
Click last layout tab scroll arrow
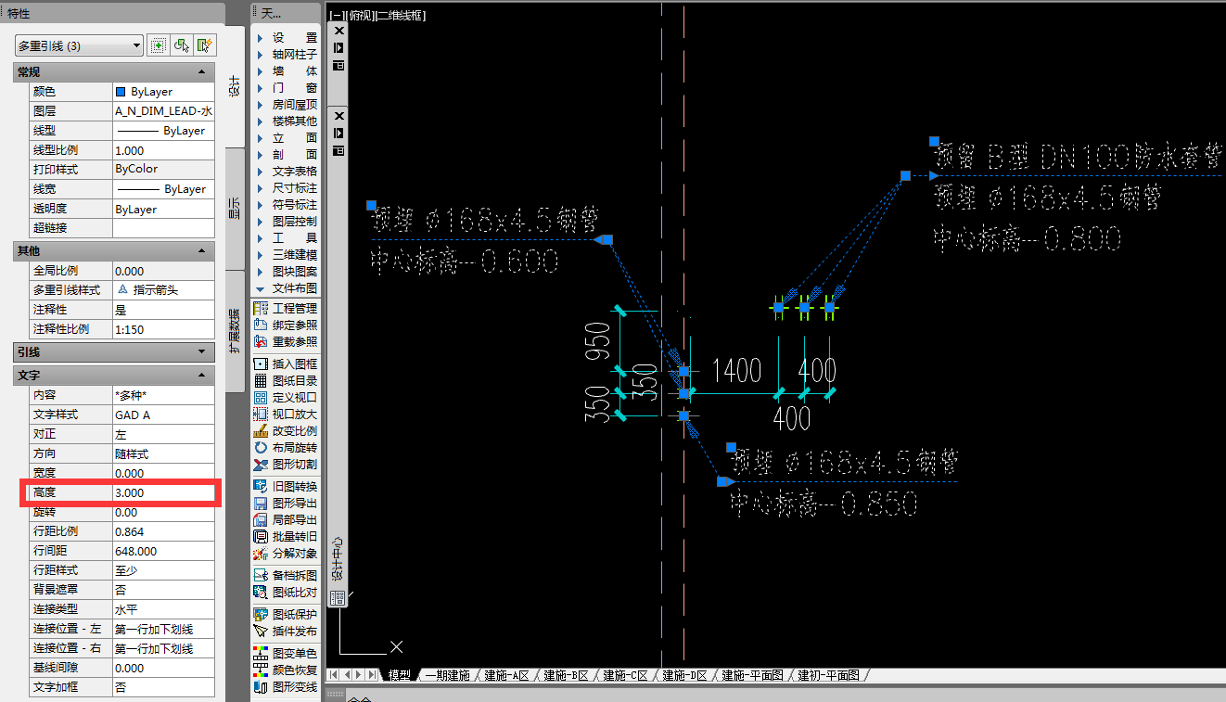coord(373,675)
